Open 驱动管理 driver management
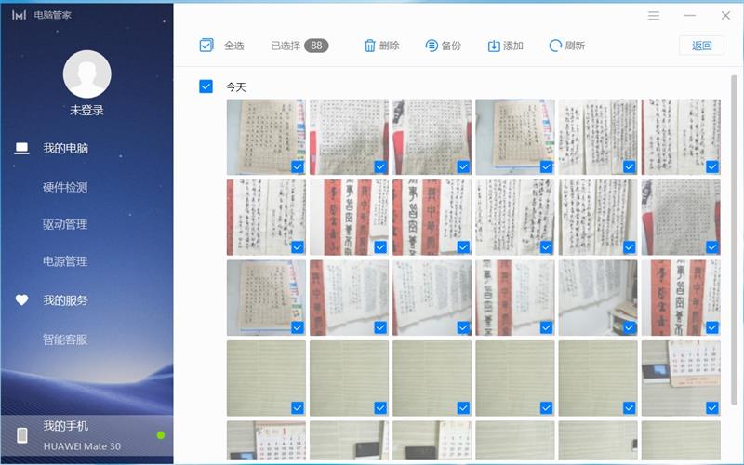The image size is (744, 465). (x=65, y=224)
